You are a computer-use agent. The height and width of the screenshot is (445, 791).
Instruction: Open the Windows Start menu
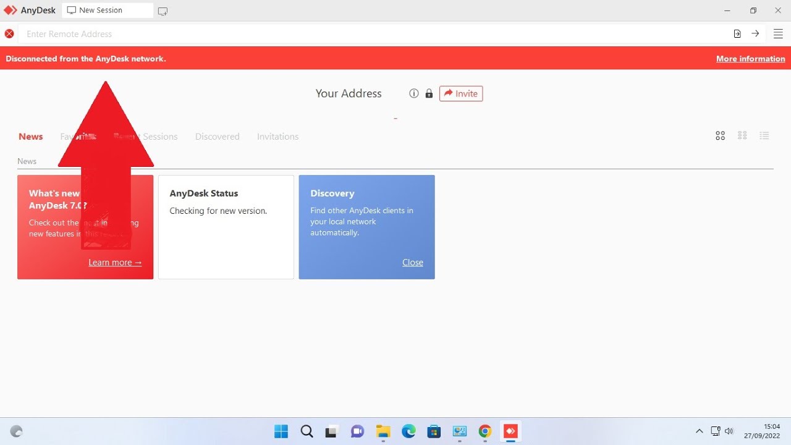click(281, 431)
